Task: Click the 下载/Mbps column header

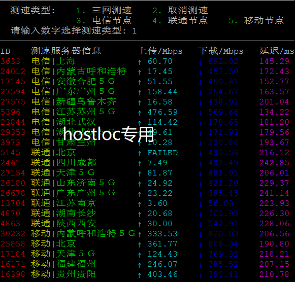Action: tap(221, 51)
